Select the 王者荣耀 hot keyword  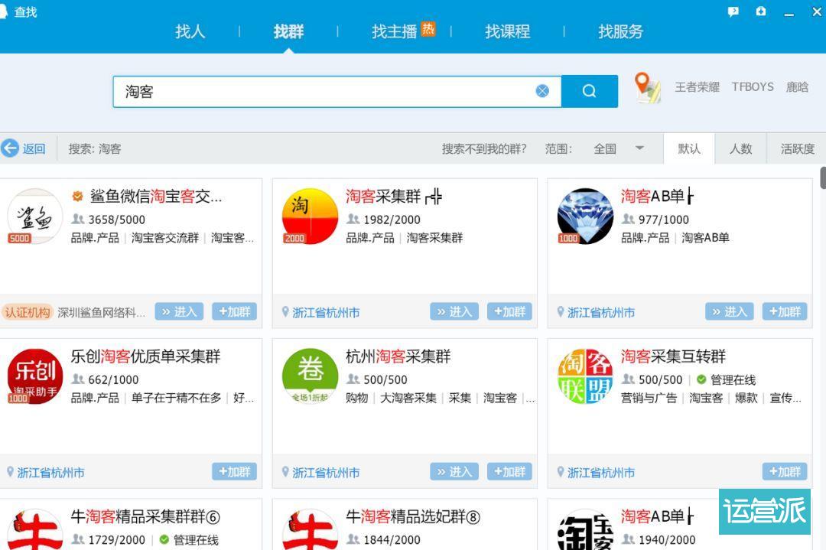point(697,87)
